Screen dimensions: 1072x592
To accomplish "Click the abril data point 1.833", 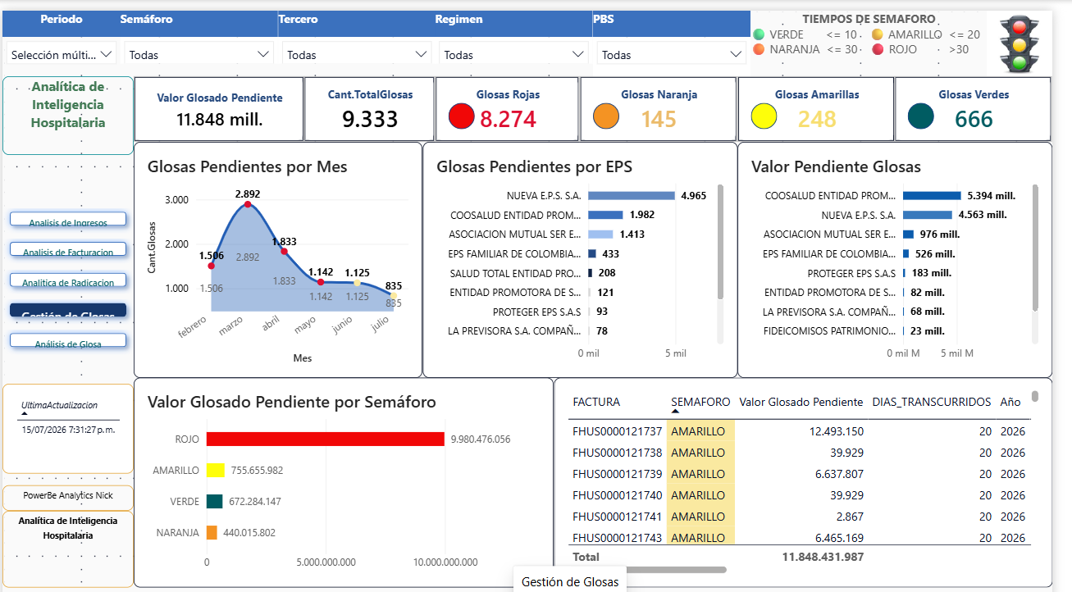I will point(284,251).
